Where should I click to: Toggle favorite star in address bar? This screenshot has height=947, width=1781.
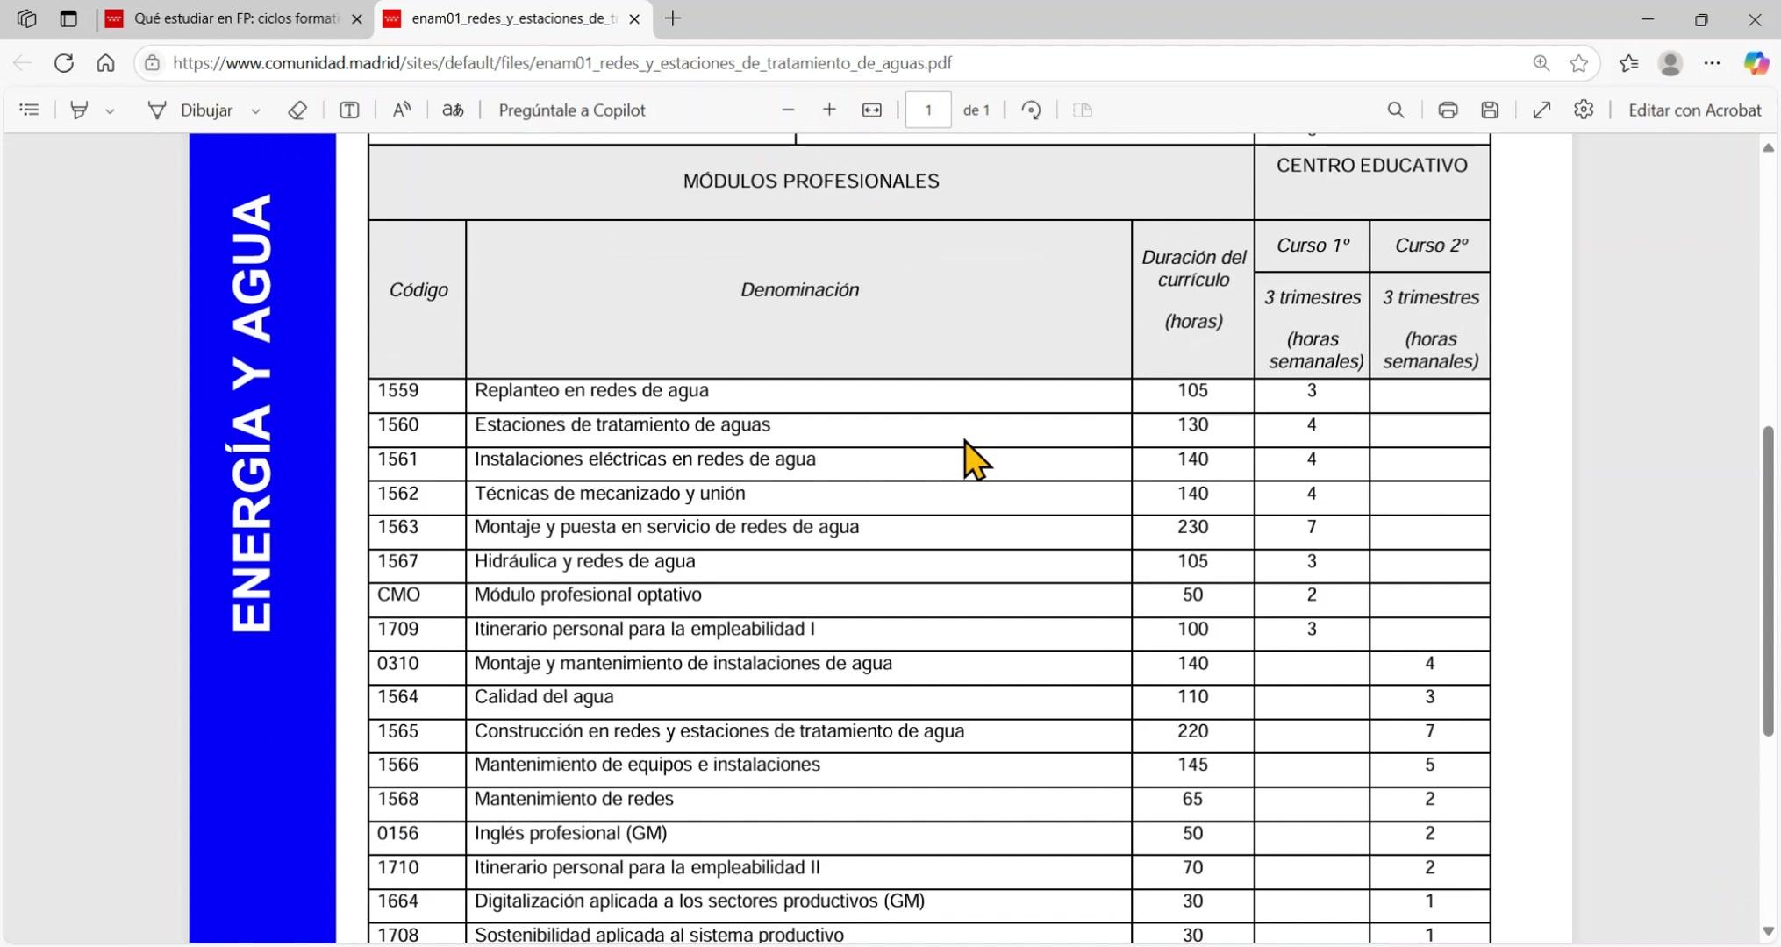click(x=1579, y=63)
